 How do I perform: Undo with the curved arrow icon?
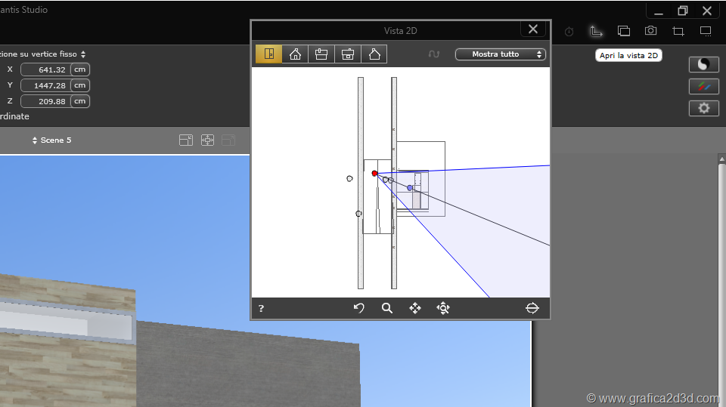[x=359, y=308]
